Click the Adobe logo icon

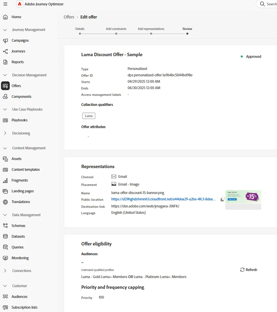[x=19, y=4]
